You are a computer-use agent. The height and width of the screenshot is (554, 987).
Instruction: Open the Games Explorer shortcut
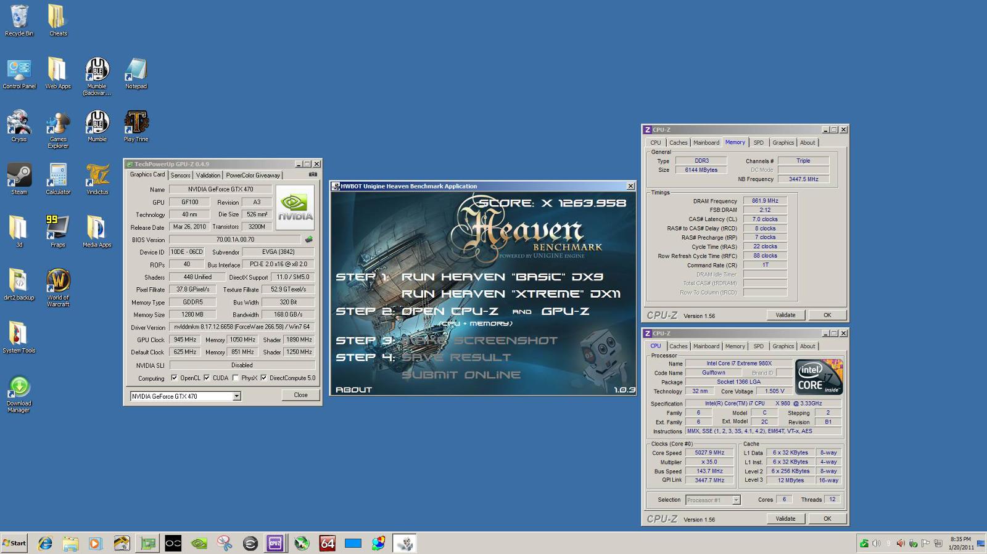point(58,130)
